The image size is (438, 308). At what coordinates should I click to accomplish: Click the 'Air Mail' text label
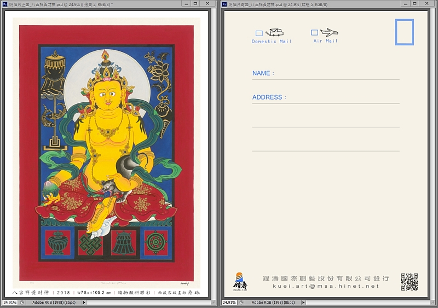click(325, 41)
